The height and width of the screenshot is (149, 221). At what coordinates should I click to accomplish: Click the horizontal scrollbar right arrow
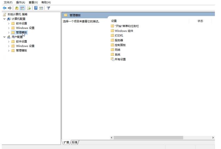click(x=213, y=138)
